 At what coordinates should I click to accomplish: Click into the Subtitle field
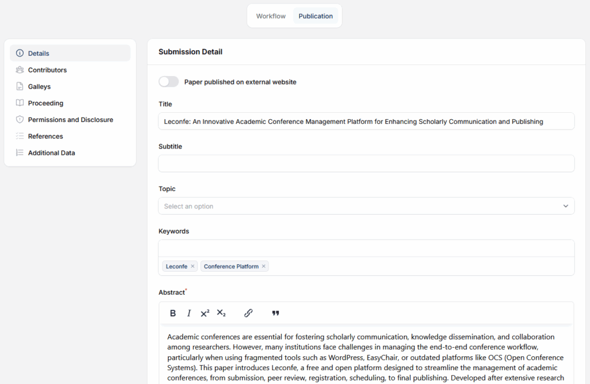(x=366, y=164)
